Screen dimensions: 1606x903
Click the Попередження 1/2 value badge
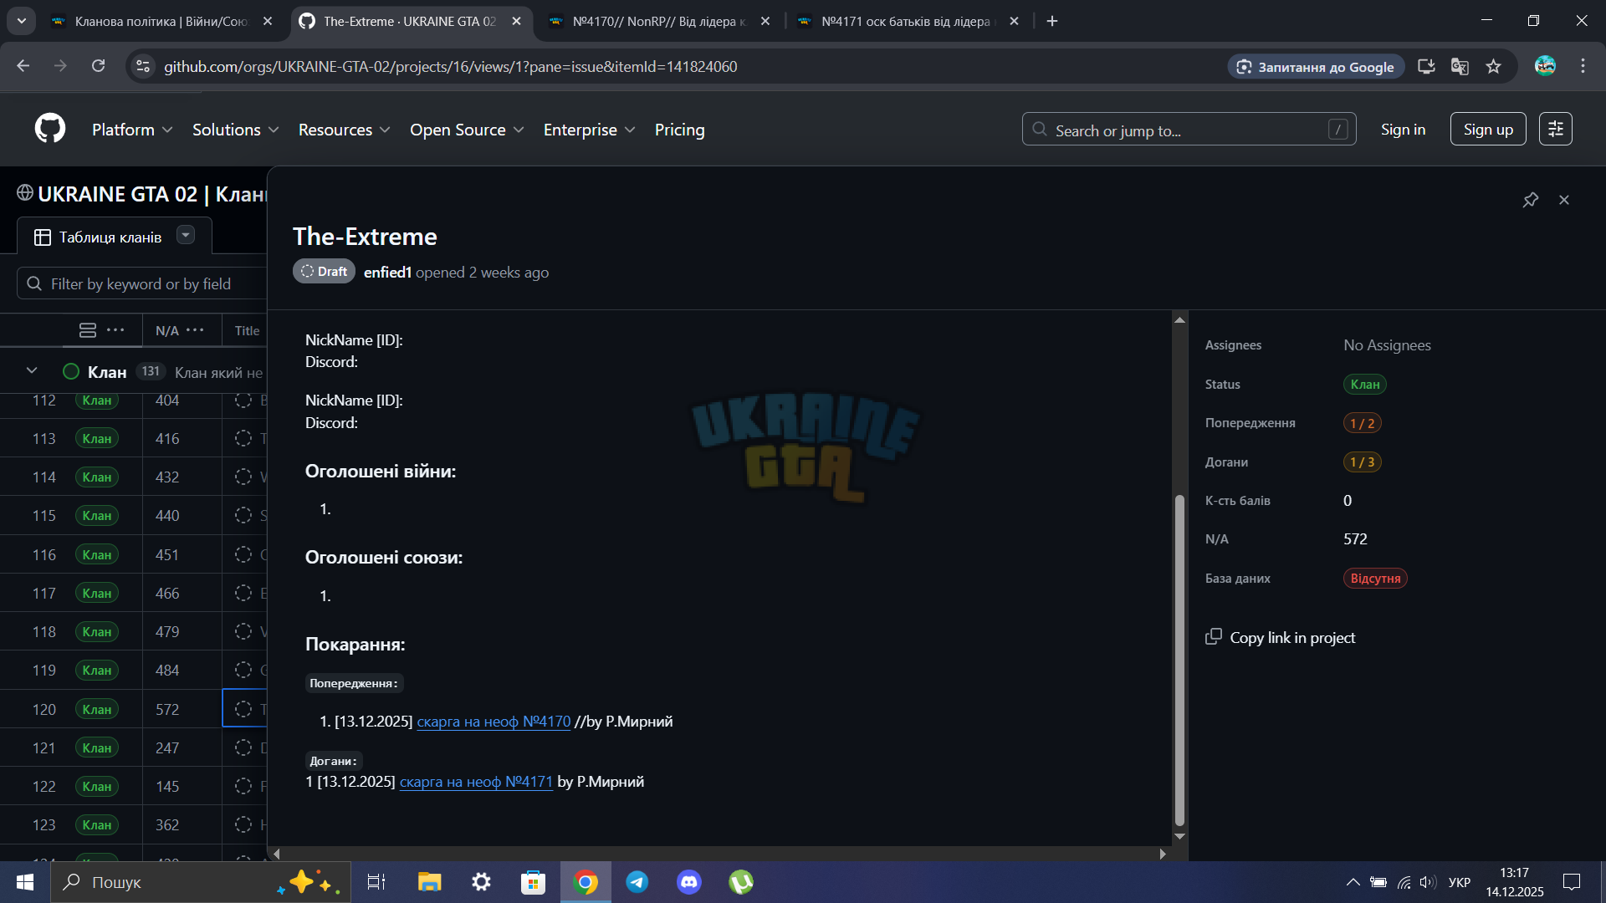1362,423
